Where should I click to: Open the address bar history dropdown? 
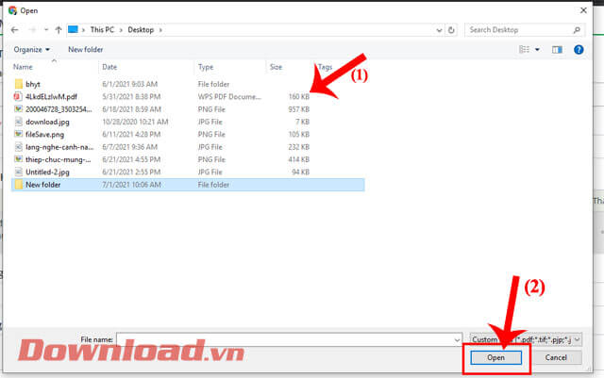pyautogui.click(x=439, y=30)
